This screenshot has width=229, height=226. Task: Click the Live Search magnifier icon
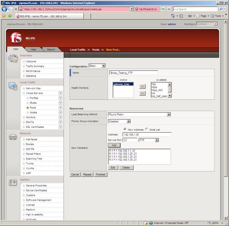tap(221, 9)
